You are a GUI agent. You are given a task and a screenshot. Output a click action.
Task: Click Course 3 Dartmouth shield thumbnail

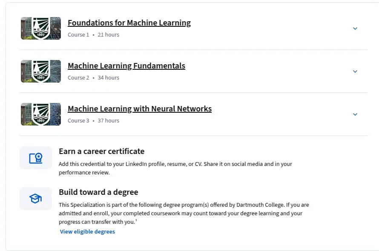pos(41,114)
